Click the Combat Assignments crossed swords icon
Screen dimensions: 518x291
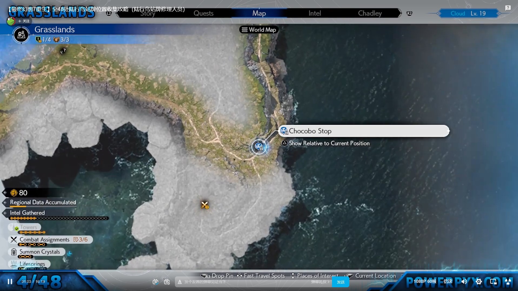pyautogui.click(x=14, y=240)
